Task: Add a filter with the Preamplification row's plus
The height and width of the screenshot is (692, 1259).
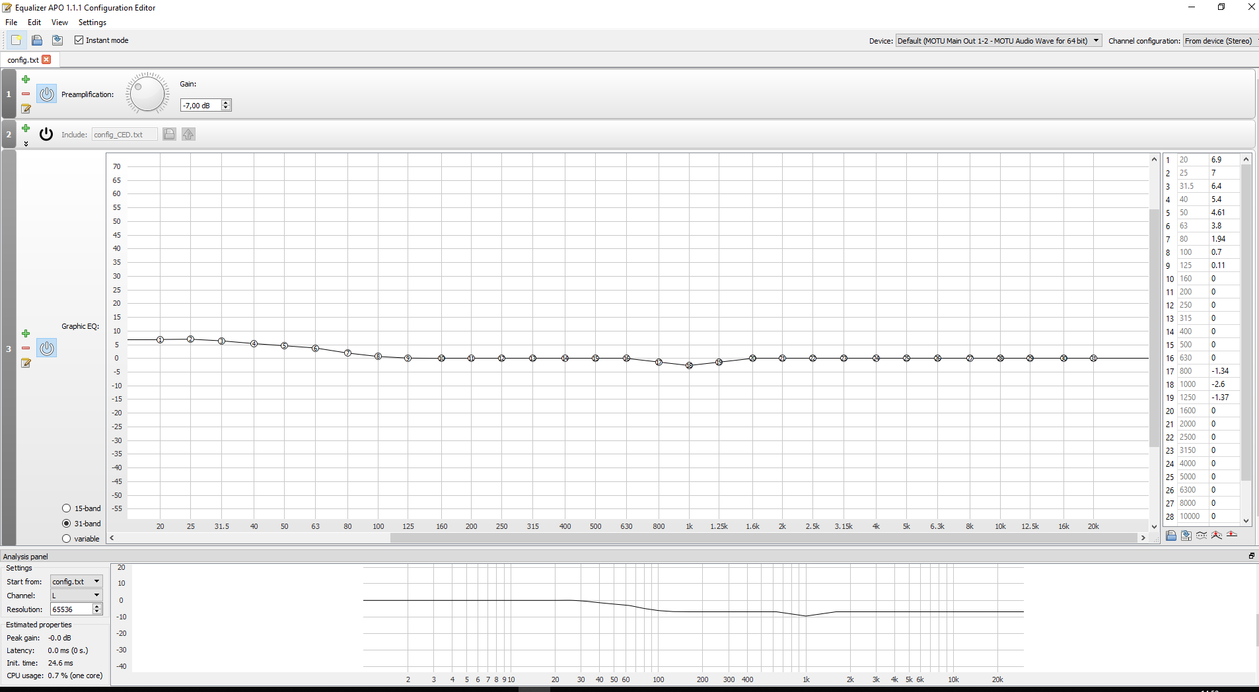Action: coord(26,79)
